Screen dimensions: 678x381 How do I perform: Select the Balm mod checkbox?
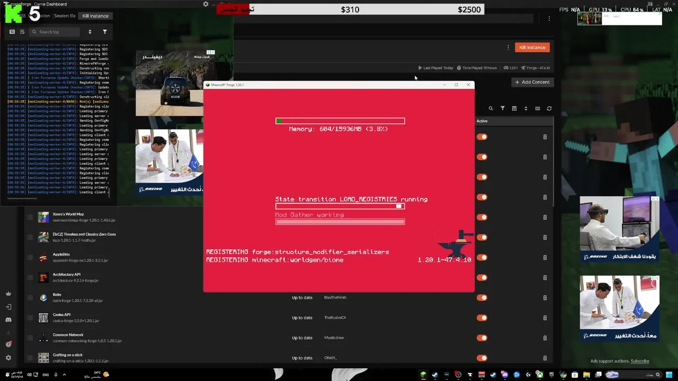[30, 297]
